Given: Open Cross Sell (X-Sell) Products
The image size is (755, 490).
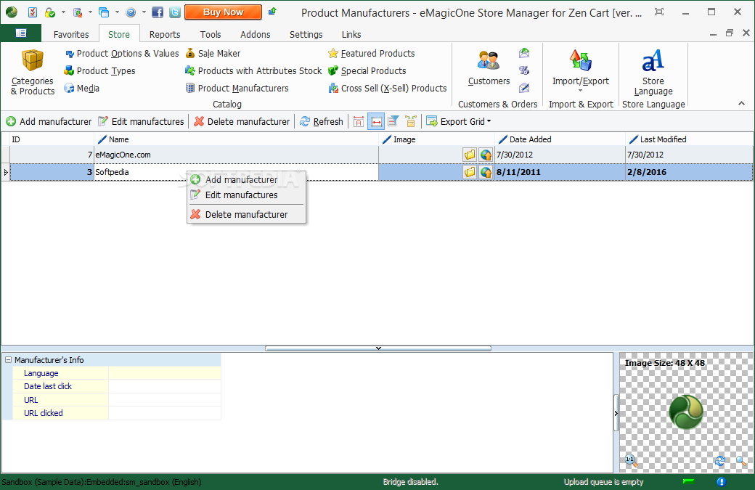Looking at the screenshot, I should tap(388, 88).
